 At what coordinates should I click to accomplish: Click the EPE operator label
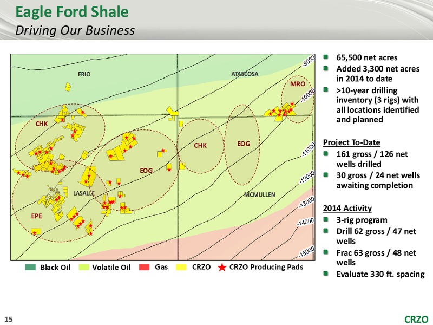36,216
